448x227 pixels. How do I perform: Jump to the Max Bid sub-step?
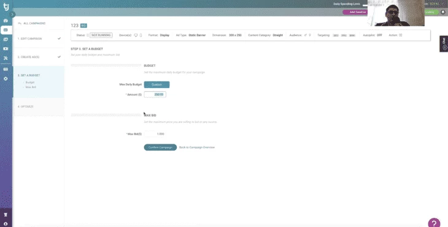point(31,87)
